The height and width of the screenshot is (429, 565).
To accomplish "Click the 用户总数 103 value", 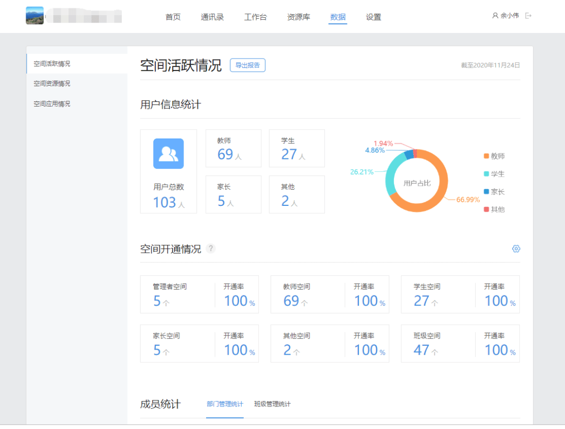I will tap(165, 202).
